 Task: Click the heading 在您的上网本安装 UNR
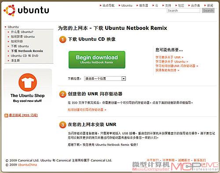click(x=92, y=125)
